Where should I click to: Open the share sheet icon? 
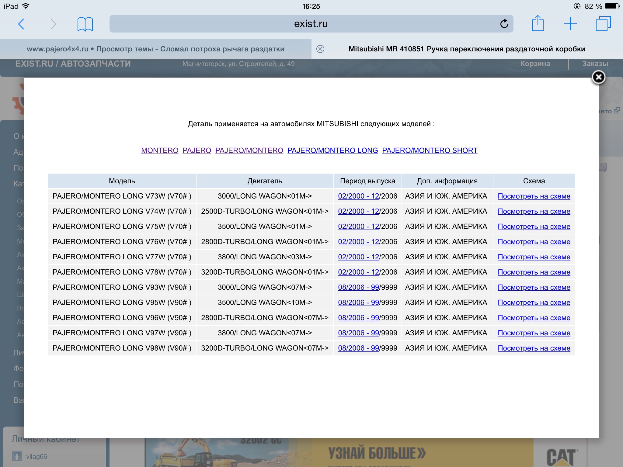tap(538, 23)
